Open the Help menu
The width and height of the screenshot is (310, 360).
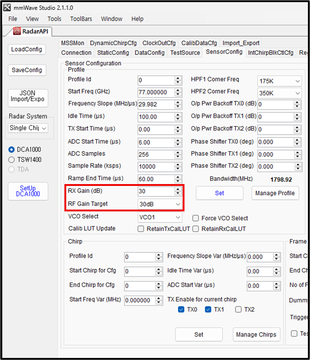(x=137, y=19)
